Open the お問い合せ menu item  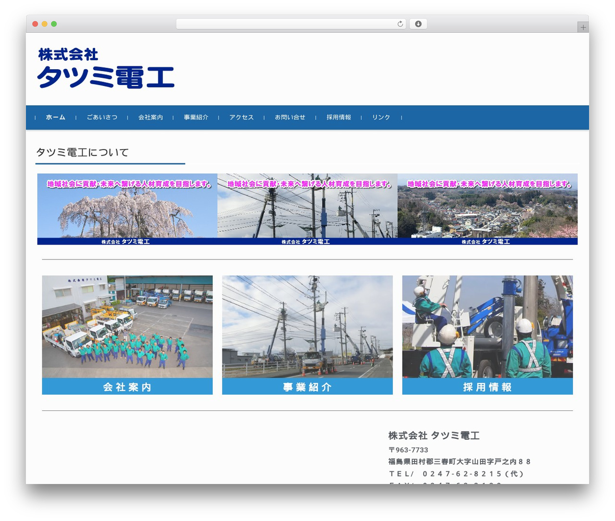[x=290, y=117]
